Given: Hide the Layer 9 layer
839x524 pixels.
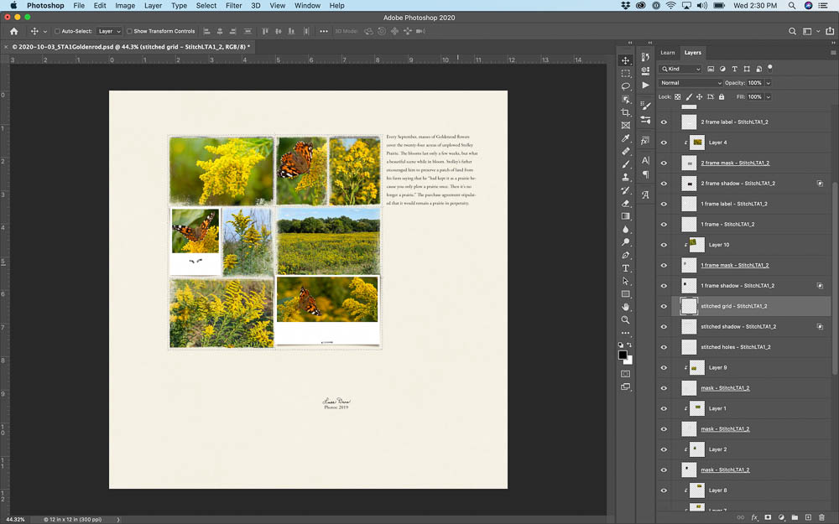Looking at the screenshot, I should tap(664, 368).
